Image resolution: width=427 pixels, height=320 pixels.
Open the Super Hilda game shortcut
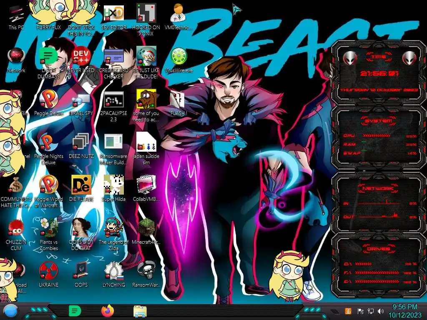(x=113, y=189)
